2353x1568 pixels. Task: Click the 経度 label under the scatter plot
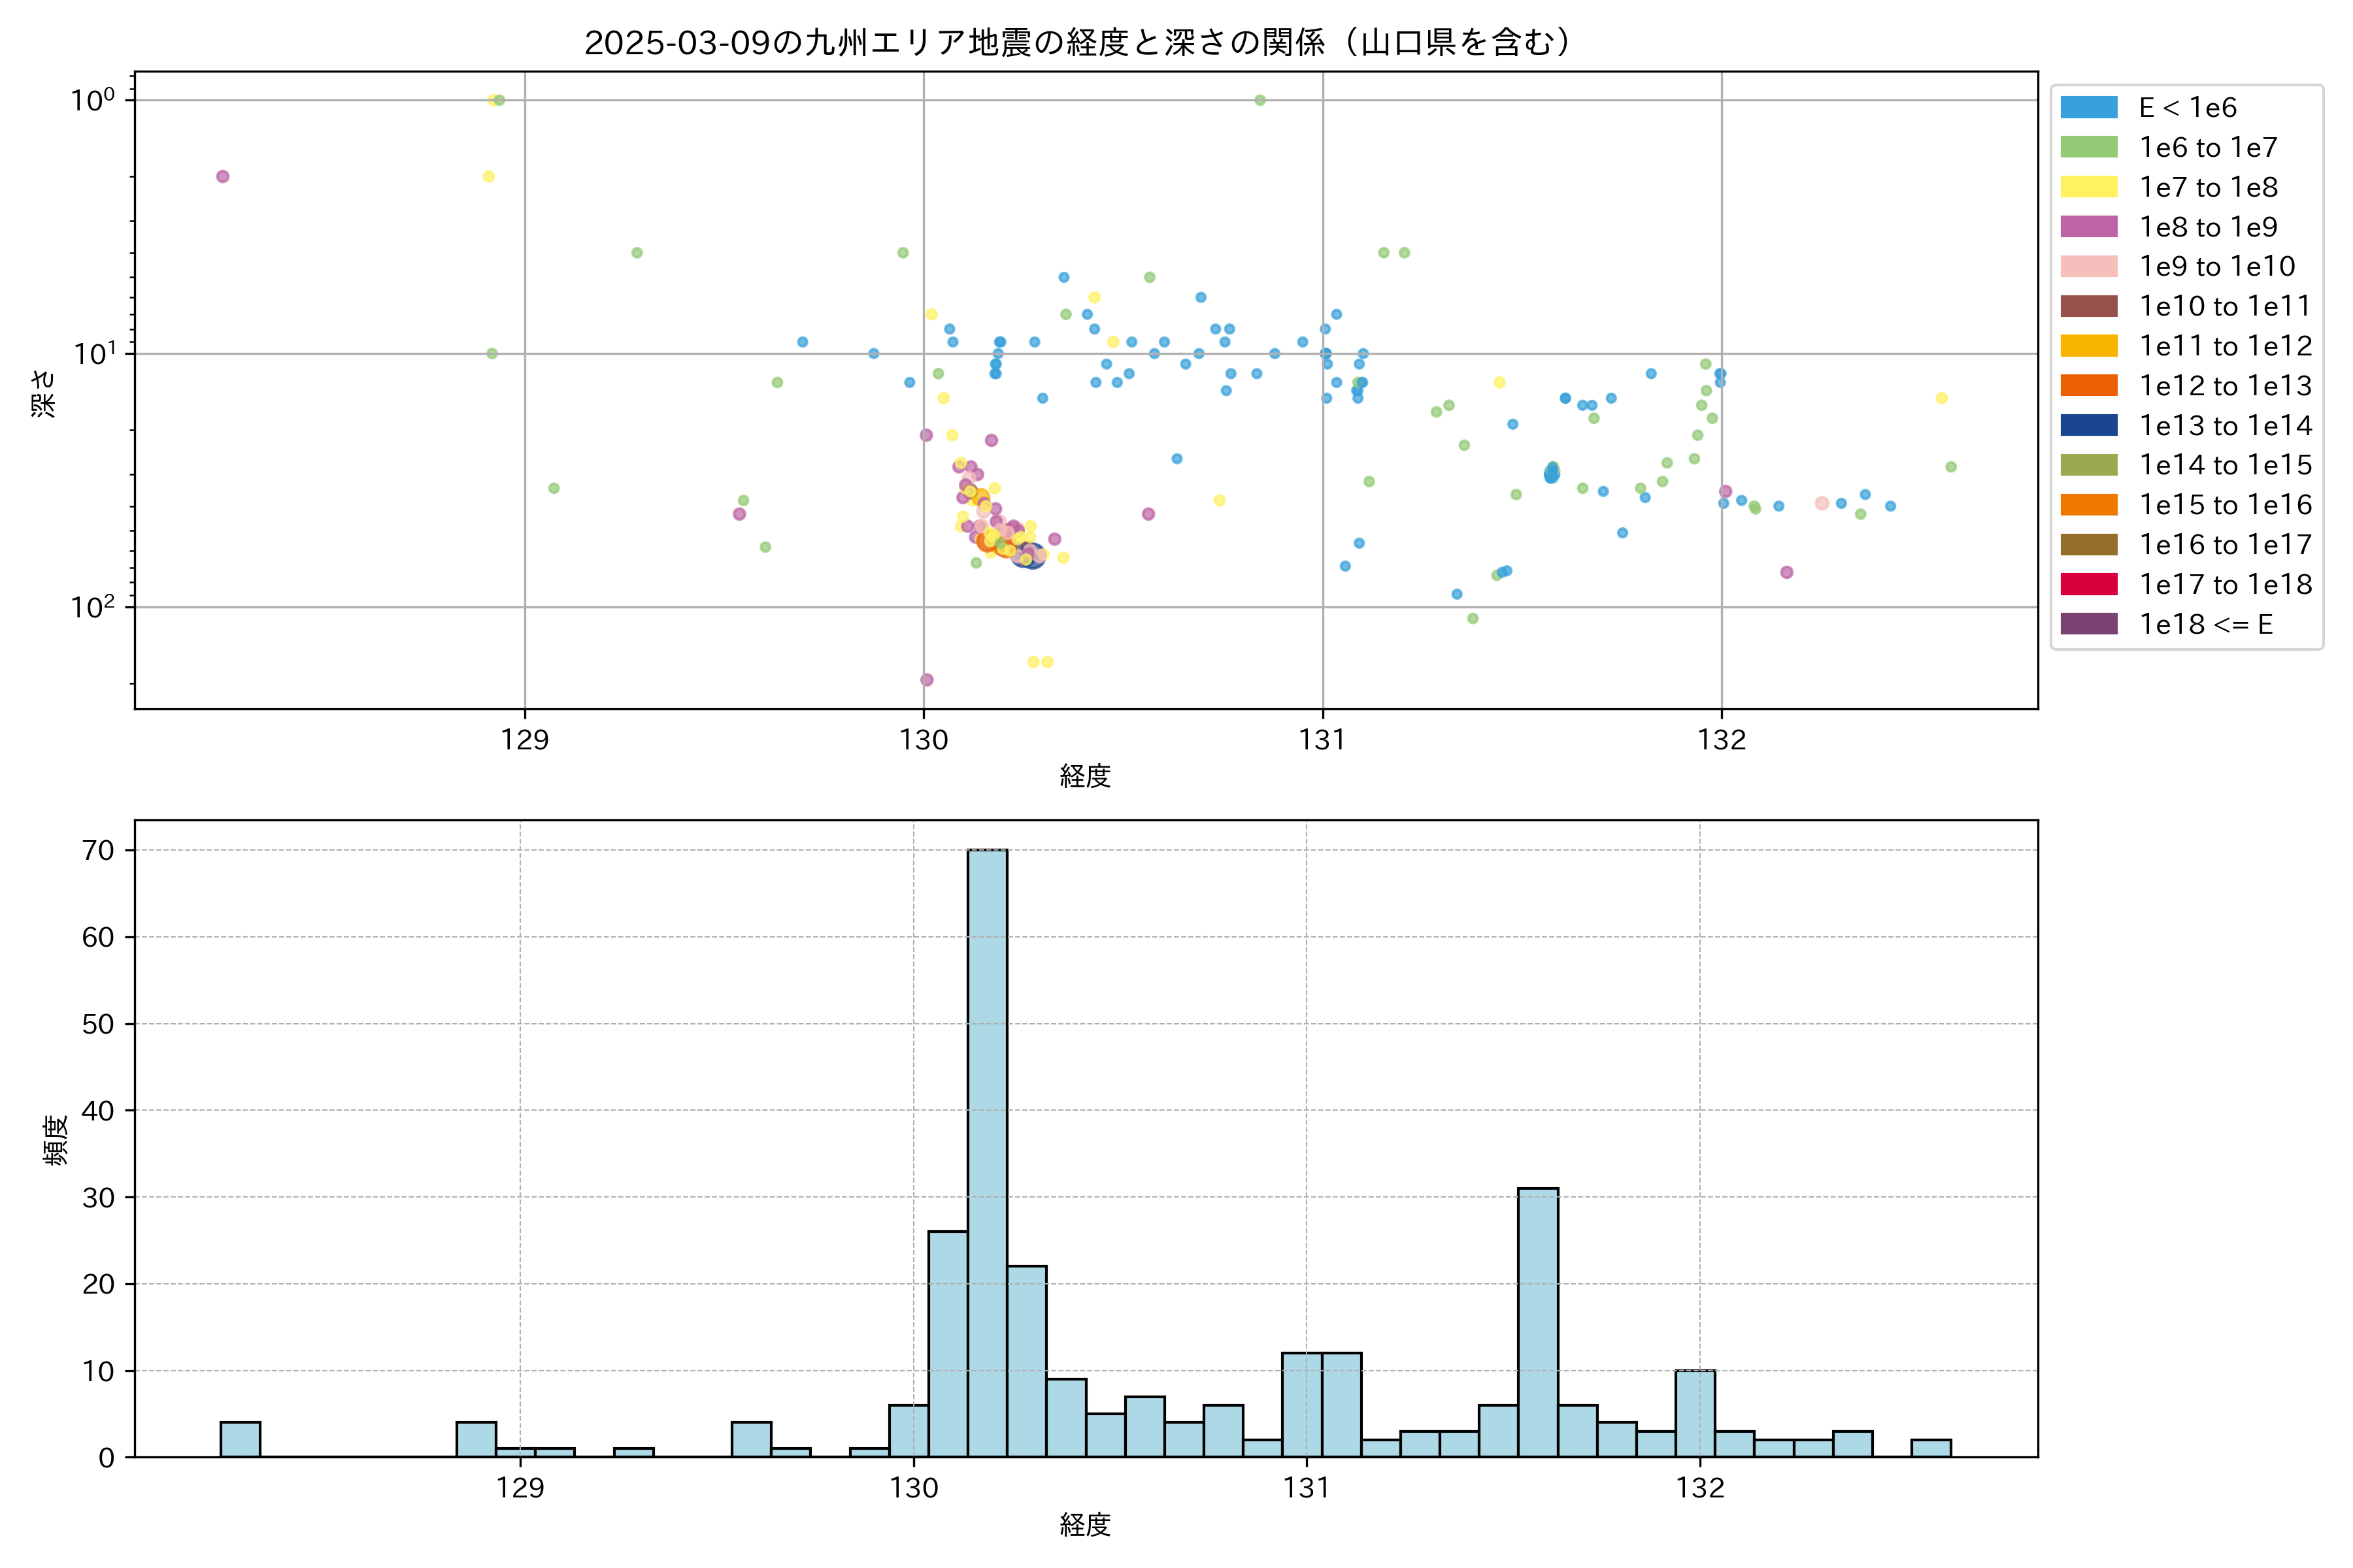pyautogui.click(x=1084, y=775)
